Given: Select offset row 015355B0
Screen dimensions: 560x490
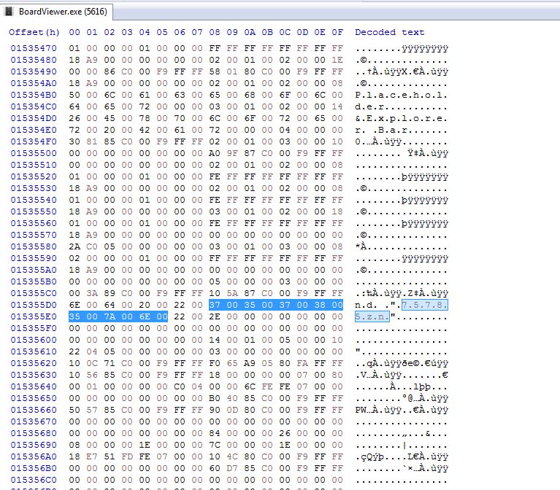Looking at the screenshot, I should click(x=34, y=281).
